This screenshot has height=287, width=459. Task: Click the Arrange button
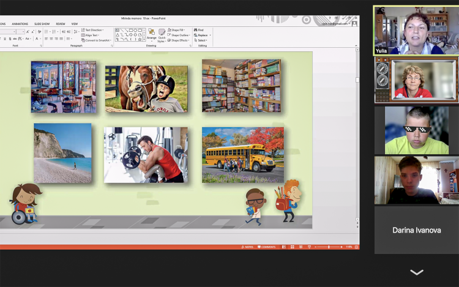pyautogui.click(x=152, y=35)
